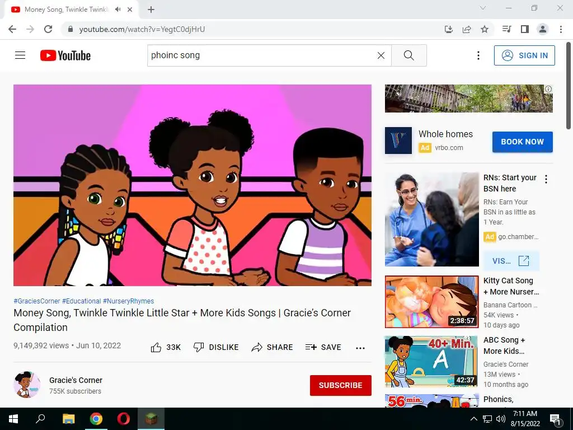Viewport: 573px width, 430px height.
Task: Toggle Chrome side panel
Action: [525, 29]
